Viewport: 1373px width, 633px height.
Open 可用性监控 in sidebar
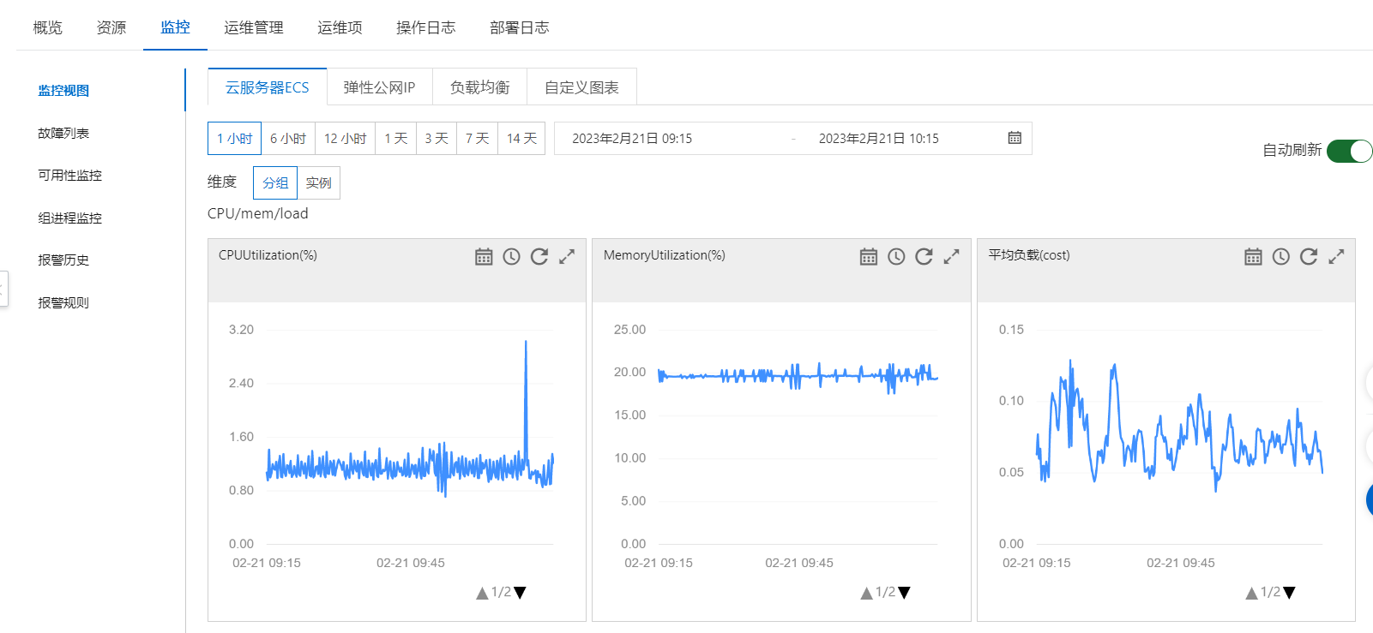69,175
